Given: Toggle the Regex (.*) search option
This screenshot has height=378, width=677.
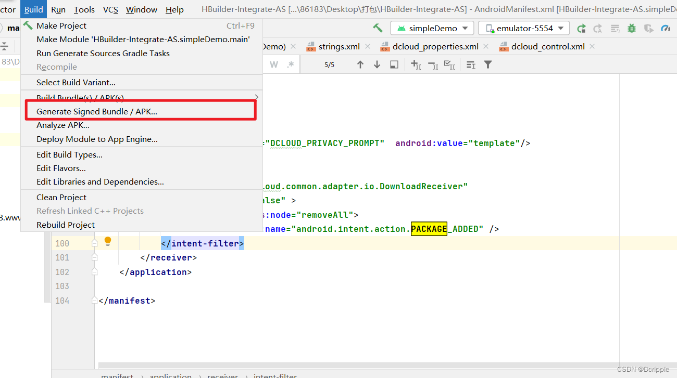Looking at the screenshot, I should [290, 64].
